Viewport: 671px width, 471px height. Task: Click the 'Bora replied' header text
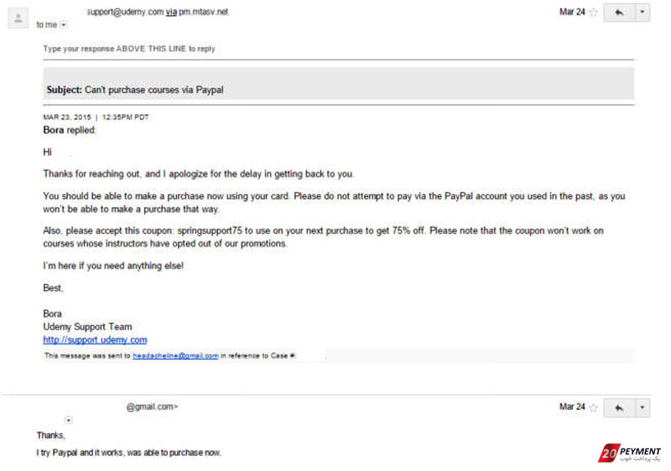coord(70,130)
